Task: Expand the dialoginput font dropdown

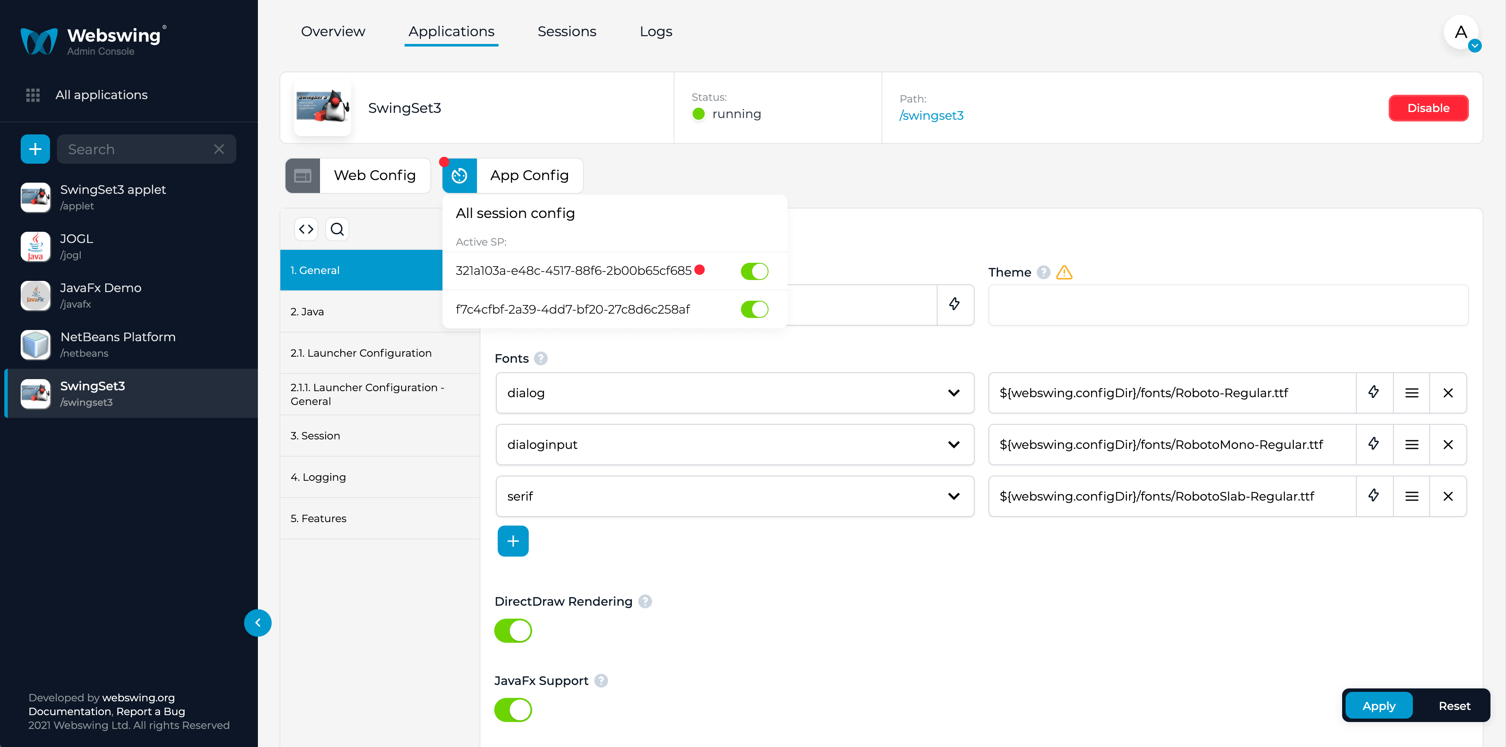Action: 735,445
